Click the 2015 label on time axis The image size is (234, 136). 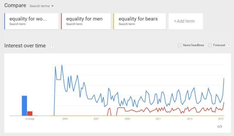[221, 119]
